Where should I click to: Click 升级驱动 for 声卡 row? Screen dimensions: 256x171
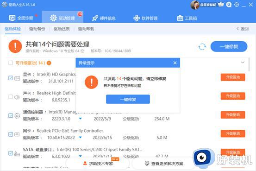pyautogui.click(x=233, y=96)
